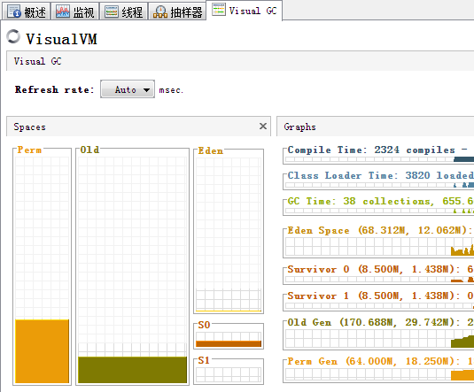The height and width of the screenshot is (392, 474).
Task: Click the overview tab info icon
Action: (14, 12)
